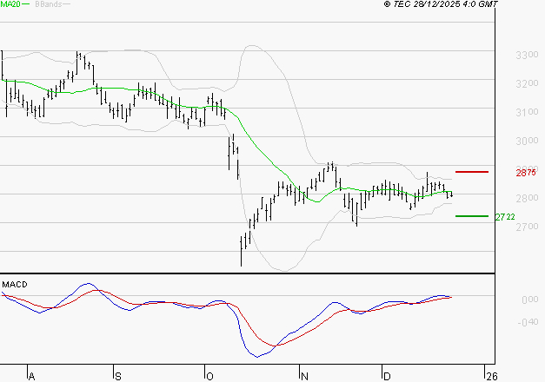
Task: Click the green 2722 support value
Action: pos(505,217)
